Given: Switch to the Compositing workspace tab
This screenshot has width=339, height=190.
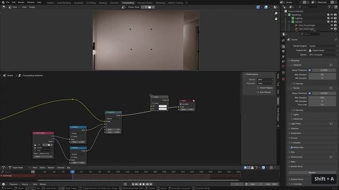Looking at the screenshot, I should [128, 3].
